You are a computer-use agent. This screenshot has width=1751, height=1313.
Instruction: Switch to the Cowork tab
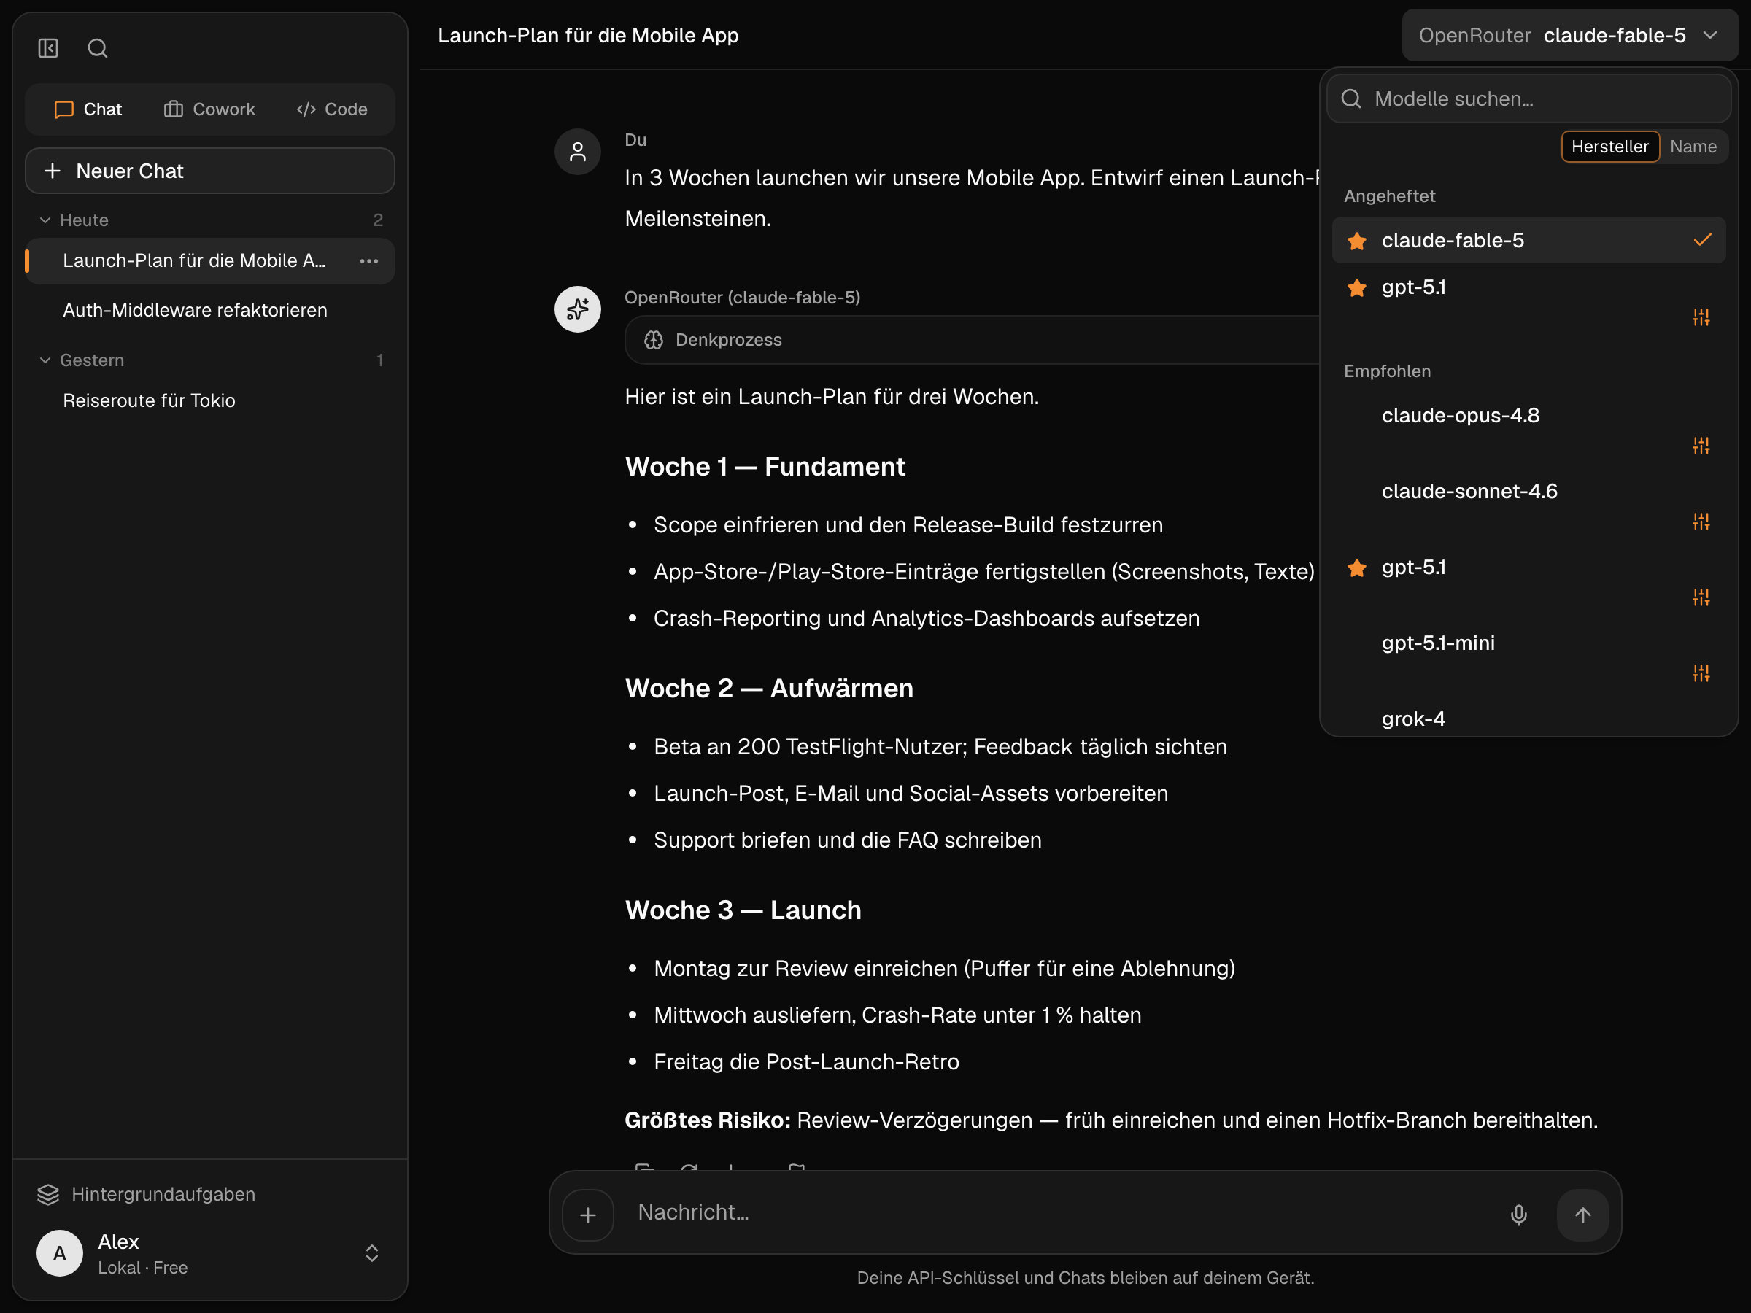(210, 109)
